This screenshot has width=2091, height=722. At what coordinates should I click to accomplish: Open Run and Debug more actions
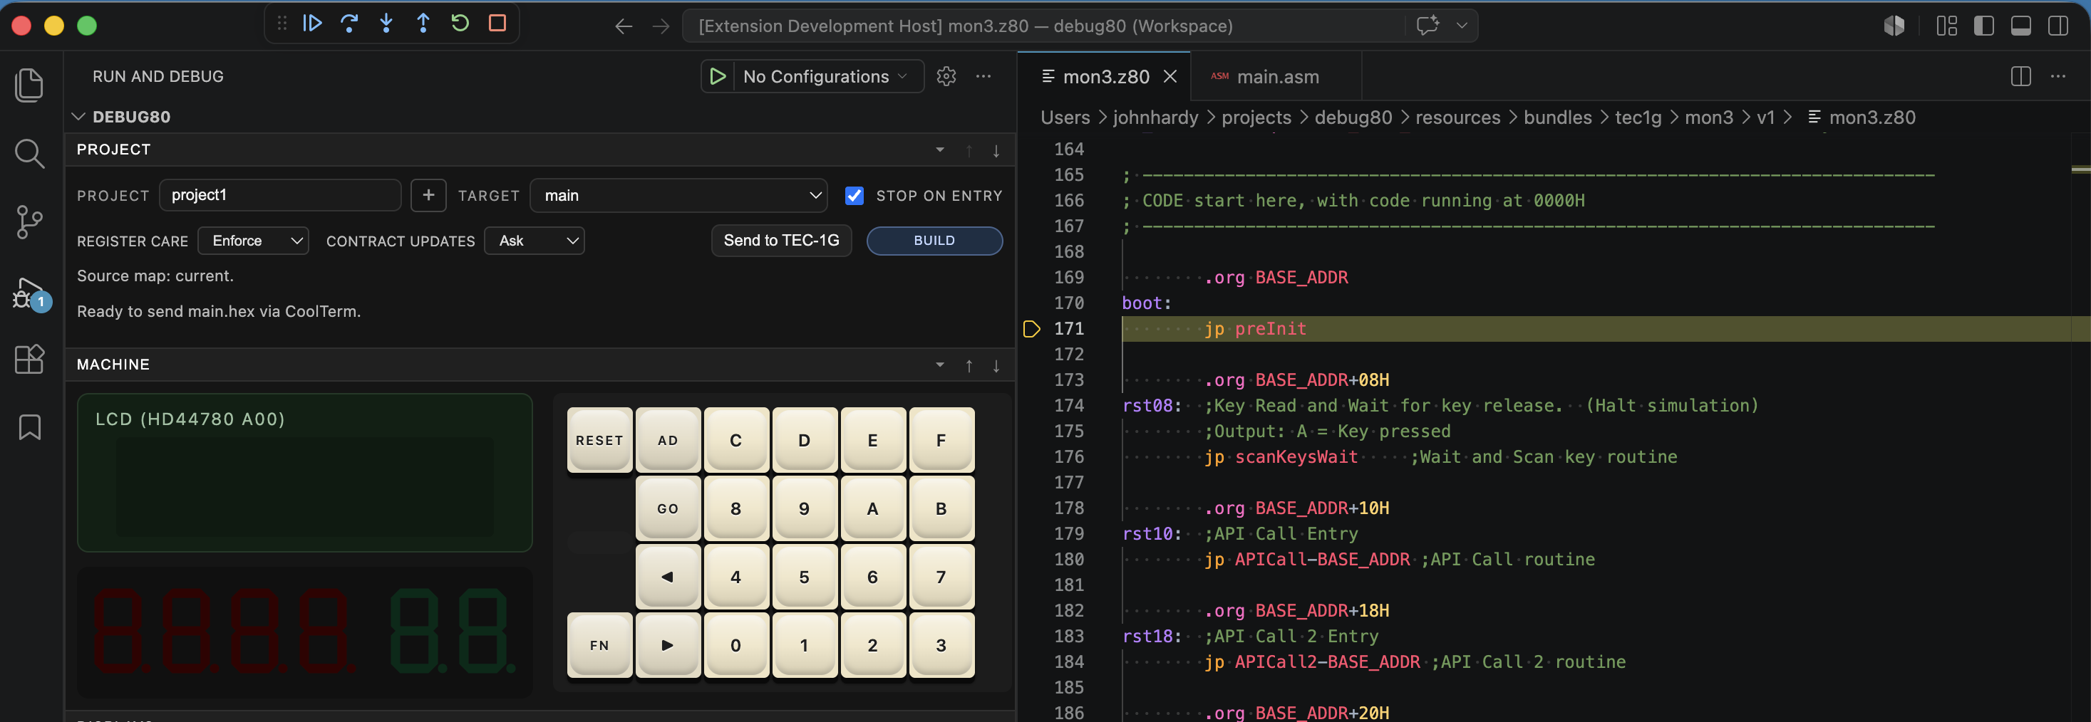coord(983,76)
